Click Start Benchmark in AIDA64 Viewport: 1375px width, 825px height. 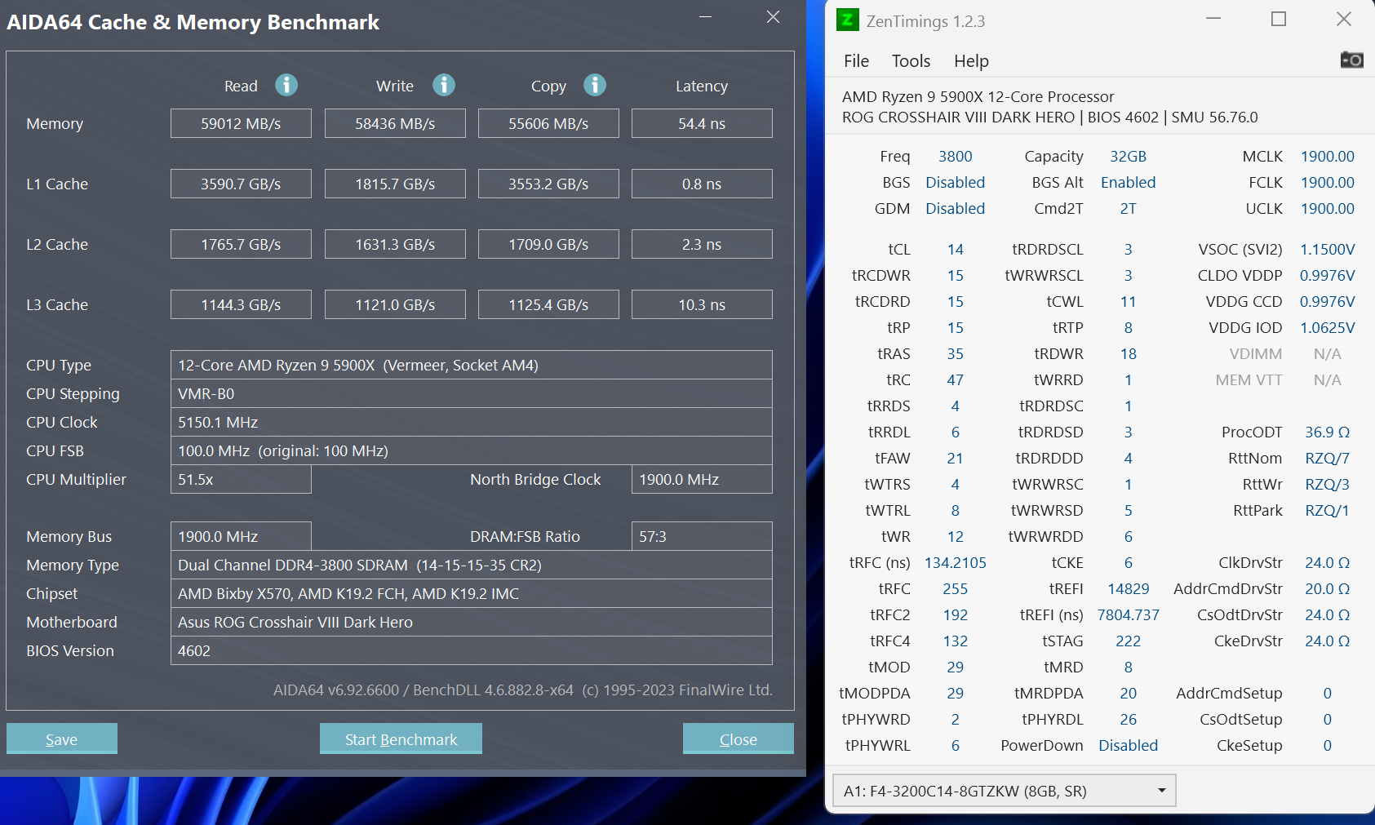point(401,739)
